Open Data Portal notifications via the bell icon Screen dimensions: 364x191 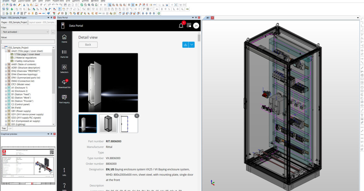[181, 25]
